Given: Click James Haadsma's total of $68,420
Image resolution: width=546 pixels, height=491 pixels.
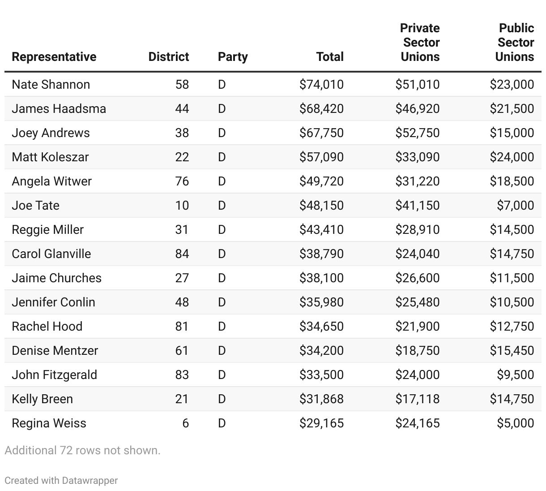Looking at the screenshot, I should click(x=321, y=109).
